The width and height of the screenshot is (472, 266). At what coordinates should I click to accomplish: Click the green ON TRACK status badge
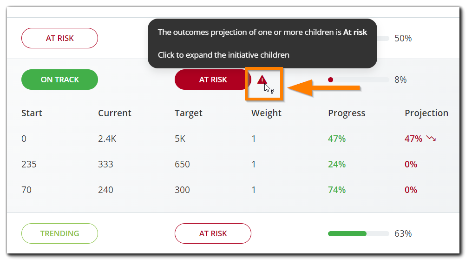pos(59,80)
